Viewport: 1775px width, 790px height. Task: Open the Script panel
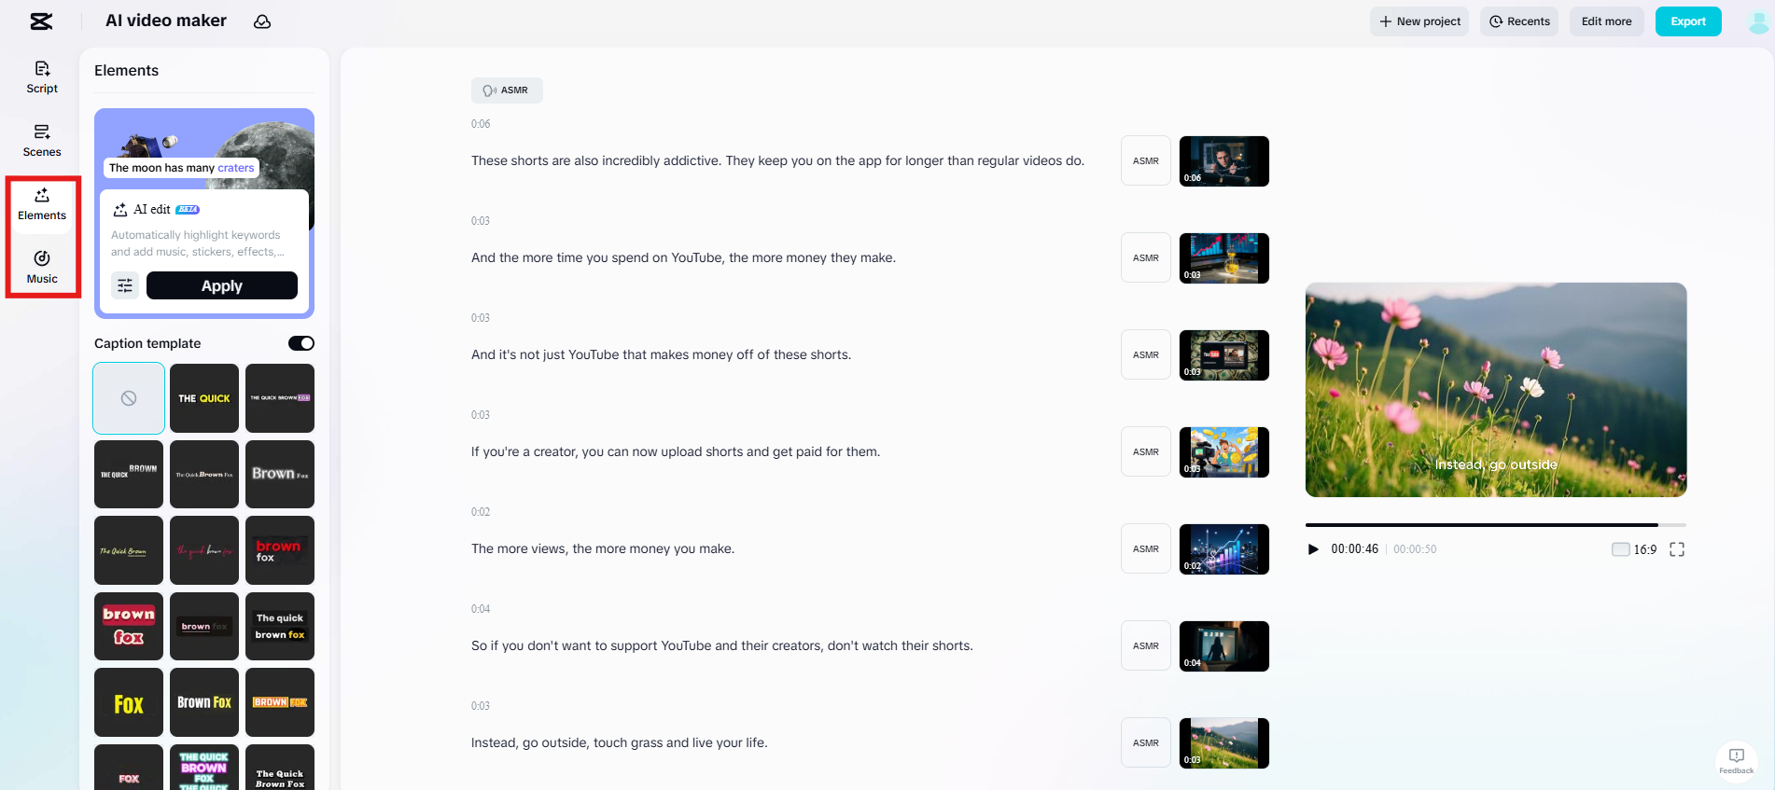click(42, 77)
